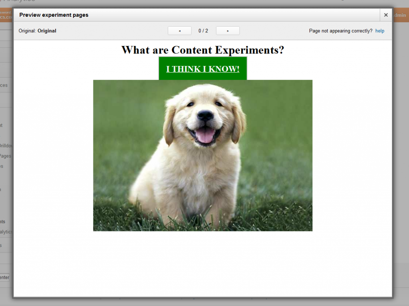Go to previous experiment page with left arrow
Image resolution: width=409 pixels, height=306 pixels.
pyautogui.click(x=179, y=31)
